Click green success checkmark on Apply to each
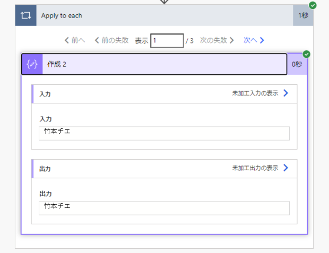Image resolution: width=329 pixels, height=253 pixels. (313, 5)
